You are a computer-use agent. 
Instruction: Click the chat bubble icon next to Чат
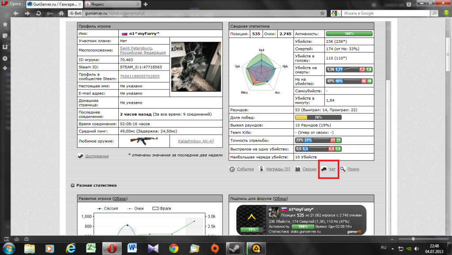[324, 169]
